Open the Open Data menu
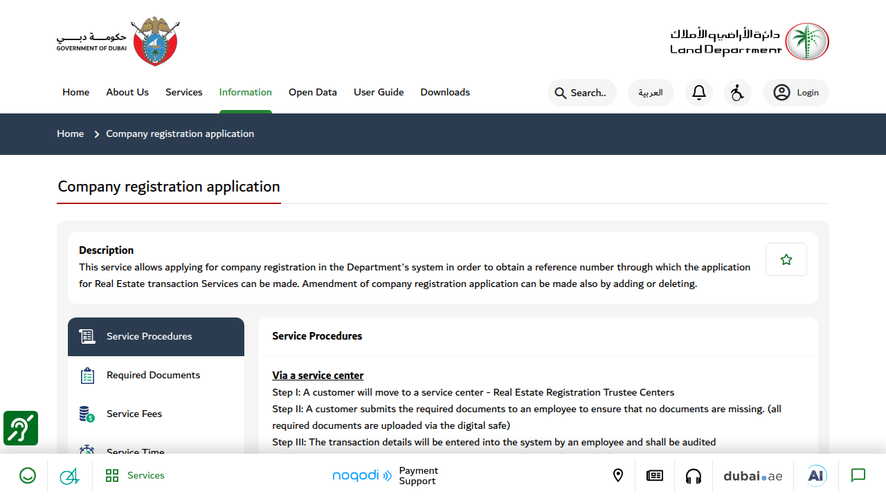 [x=313, y=93]
